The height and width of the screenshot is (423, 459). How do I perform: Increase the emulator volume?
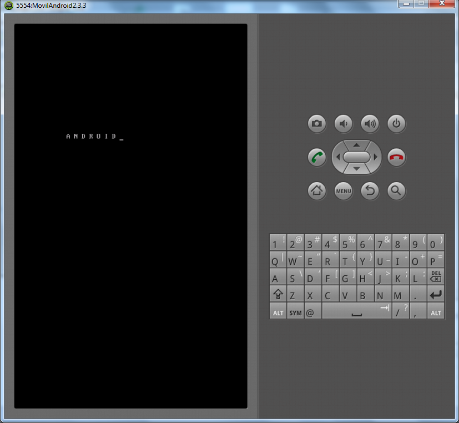370,124
